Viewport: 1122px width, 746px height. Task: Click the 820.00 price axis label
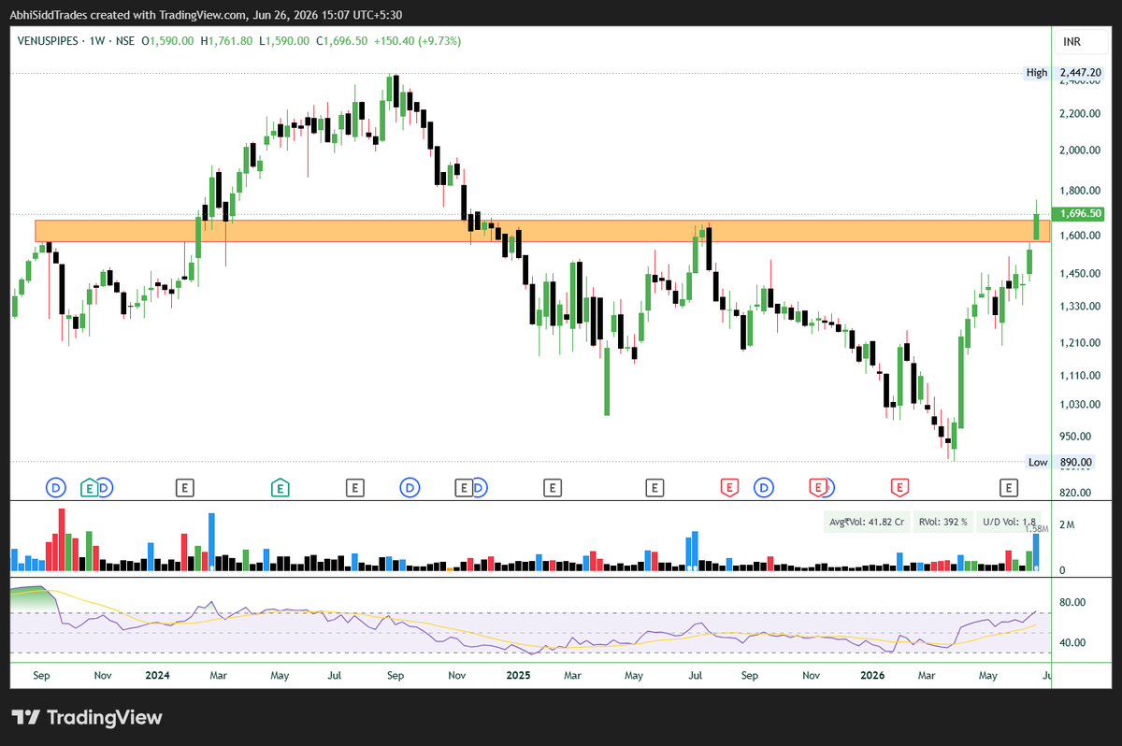1077,492
